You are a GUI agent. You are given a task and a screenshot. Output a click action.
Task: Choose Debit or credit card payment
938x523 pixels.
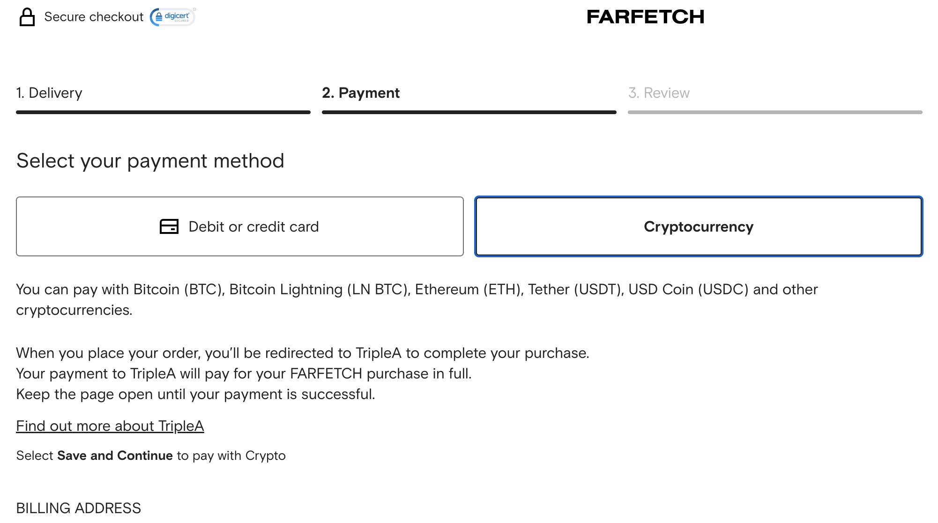click(x=240, y=226)
